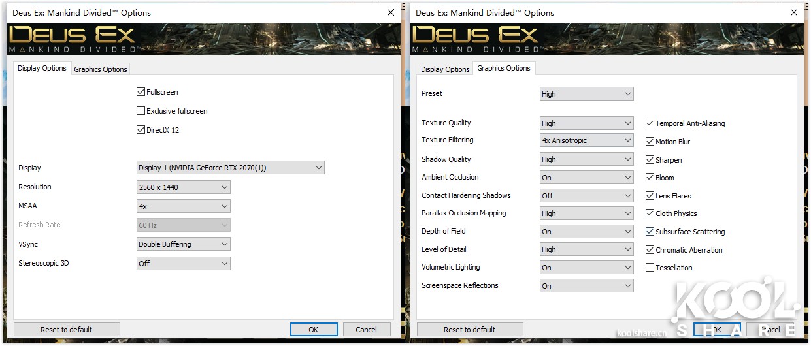Viewport: 811px width, 346px height.
Task: Uncheck Chromatic Aberration
Action: click(x=650, y=249)
